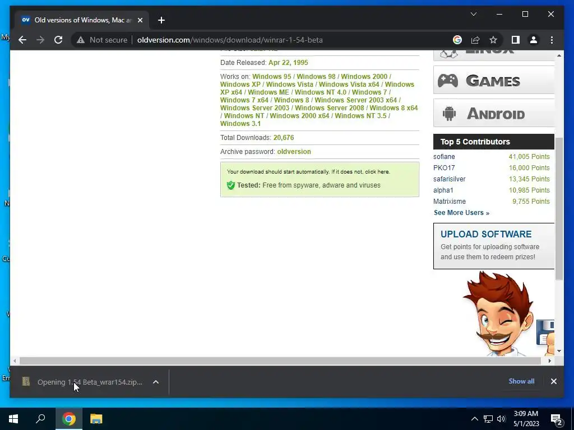
Task: Open the Upload Software box
Action: tap(493, 246)
